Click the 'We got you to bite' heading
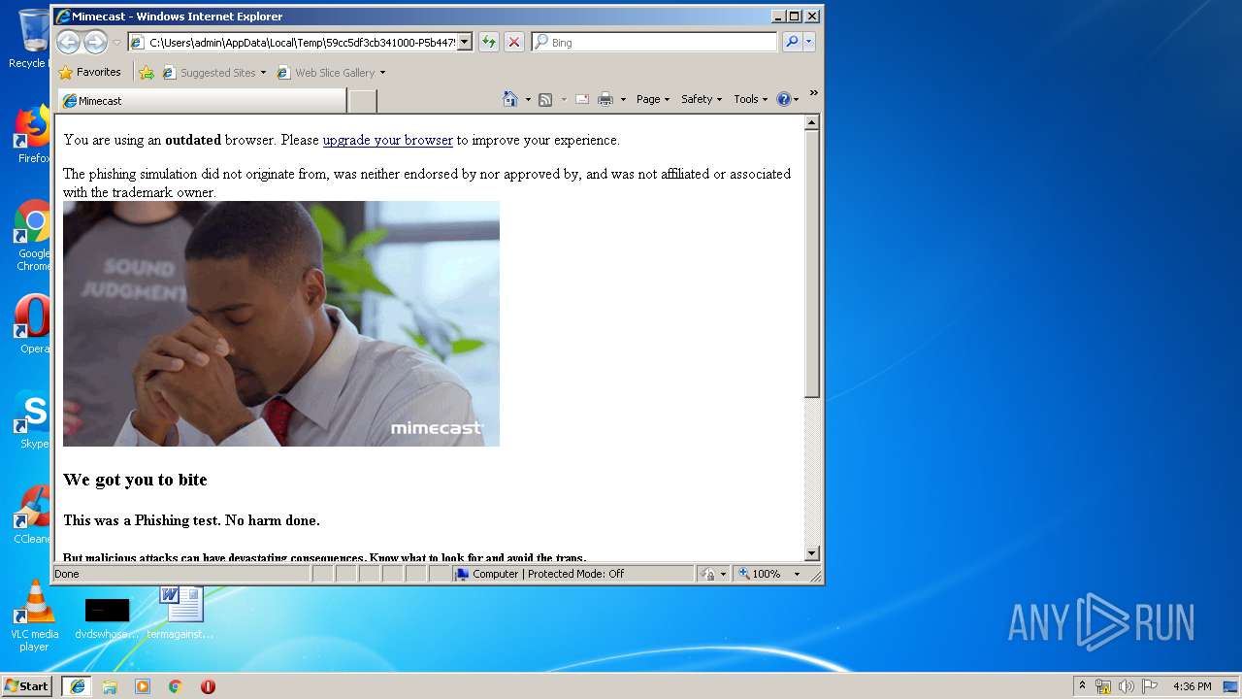This screenshot has height=699, width=1242. point(135,480)
